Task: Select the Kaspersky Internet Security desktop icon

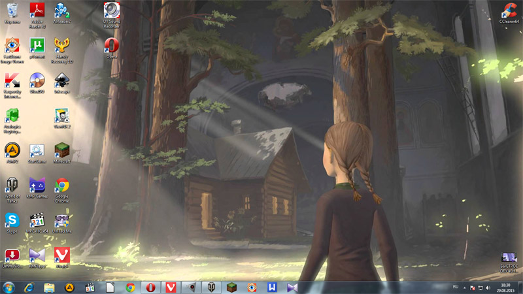Action: pyautogui.click(x=12, y=86)
